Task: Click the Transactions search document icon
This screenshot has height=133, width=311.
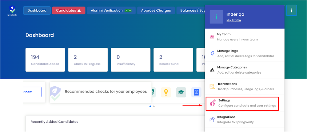Action: [212, 86]
